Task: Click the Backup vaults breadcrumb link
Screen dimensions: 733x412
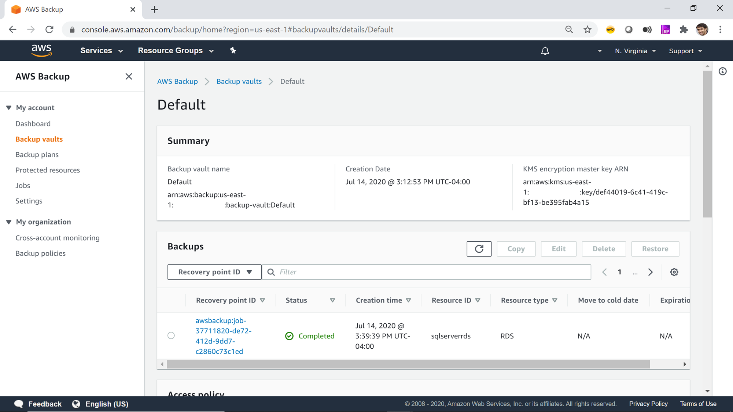Action: pos(239,81)
